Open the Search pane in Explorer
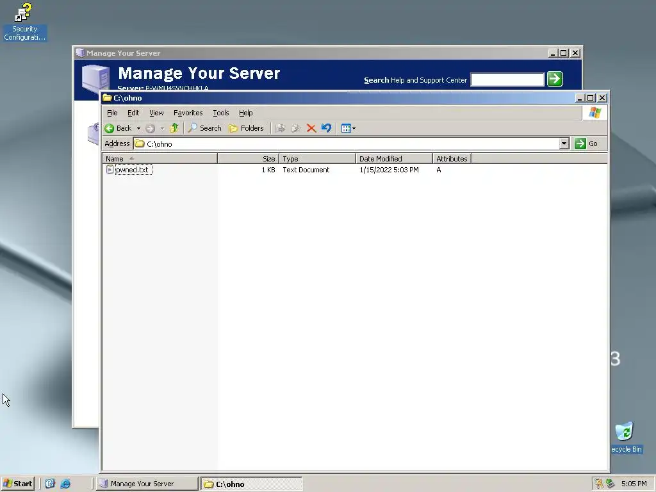 point(204,128)
